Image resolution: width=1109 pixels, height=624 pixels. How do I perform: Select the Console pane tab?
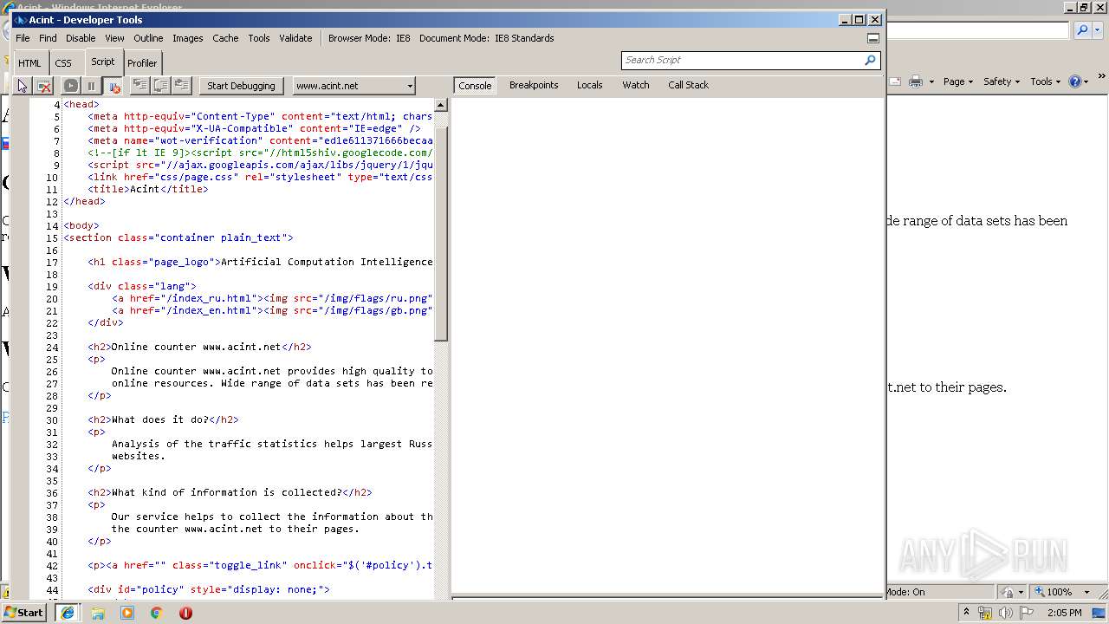pyautogui.click(x=475, y=86)
